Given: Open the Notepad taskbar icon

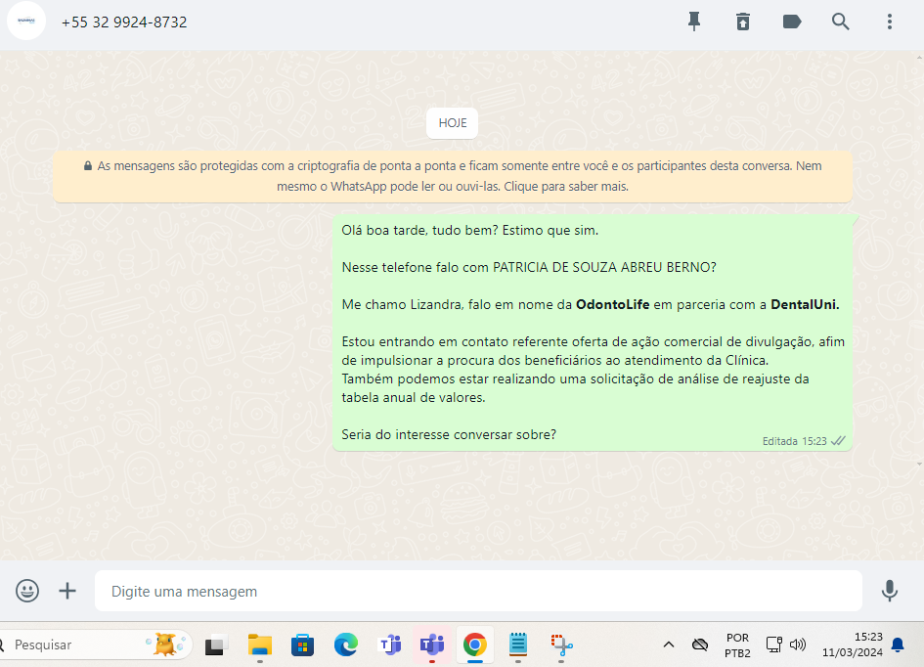Looking at the screenshot, I should [518, 645].
